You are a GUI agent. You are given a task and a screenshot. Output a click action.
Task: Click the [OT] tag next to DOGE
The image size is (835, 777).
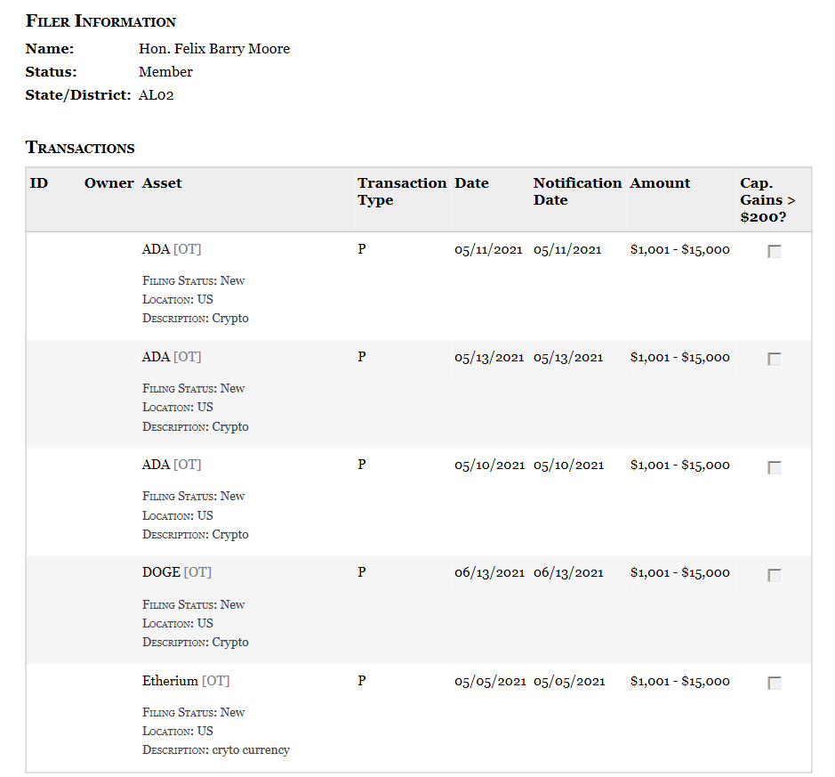tap(197, 572)
